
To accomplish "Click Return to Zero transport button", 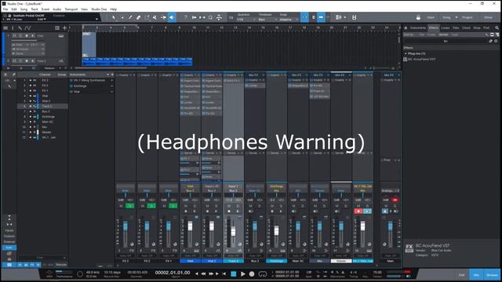I will [224, 274].
